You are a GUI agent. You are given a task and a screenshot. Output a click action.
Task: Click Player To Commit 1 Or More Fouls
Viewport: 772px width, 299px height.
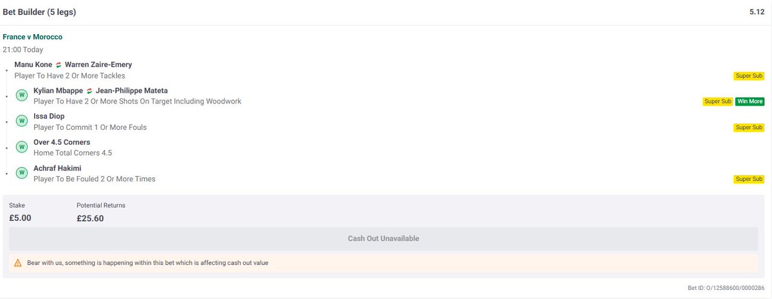[90, 127]
